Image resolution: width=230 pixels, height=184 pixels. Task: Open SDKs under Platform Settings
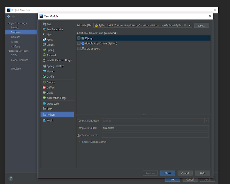coord(14,55)
